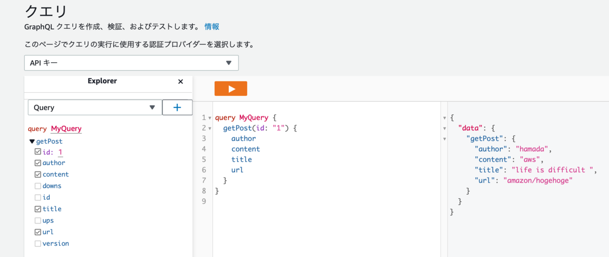The image size is (609, 257).
Task: Click the version field label in Explorer
Action: 56,243
